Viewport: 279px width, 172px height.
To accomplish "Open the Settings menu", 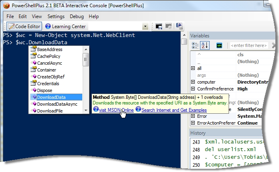I will 56,16.
